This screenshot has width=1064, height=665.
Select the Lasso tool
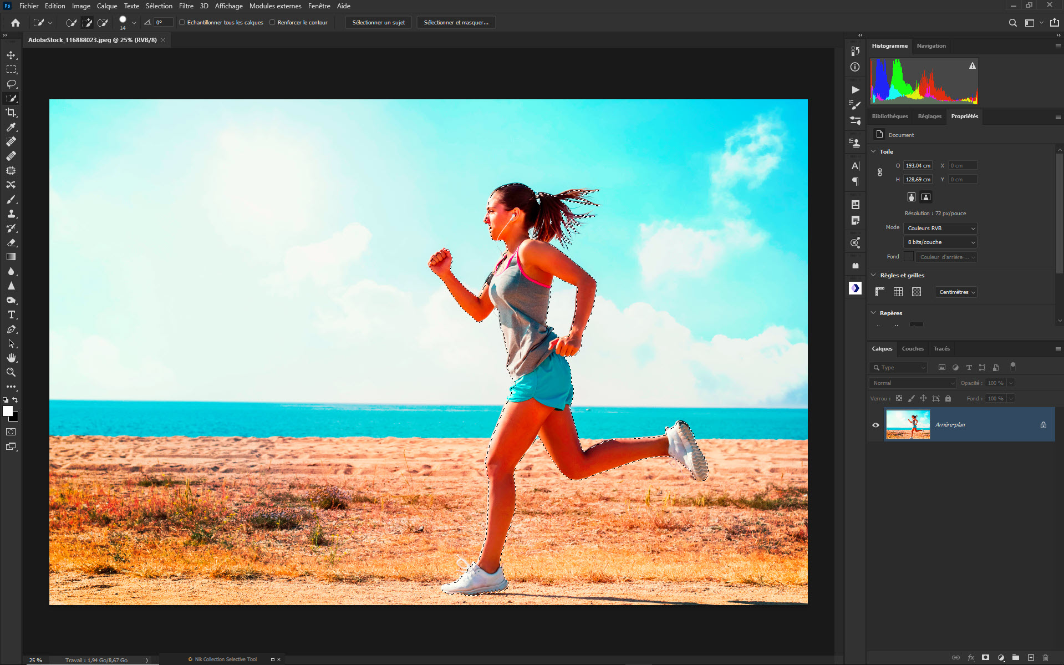[11, 84]
